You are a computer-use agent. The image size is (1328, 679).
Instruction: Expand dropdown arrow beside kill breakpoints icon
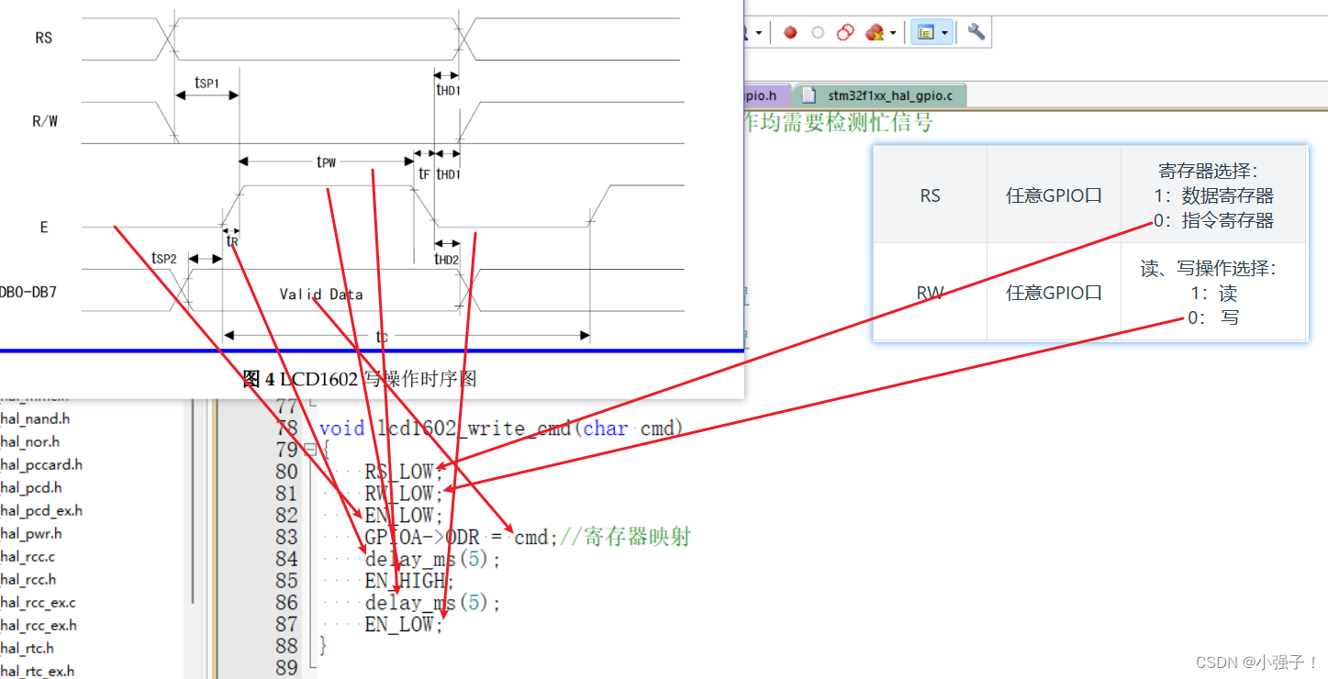click(x=892, y=34)
